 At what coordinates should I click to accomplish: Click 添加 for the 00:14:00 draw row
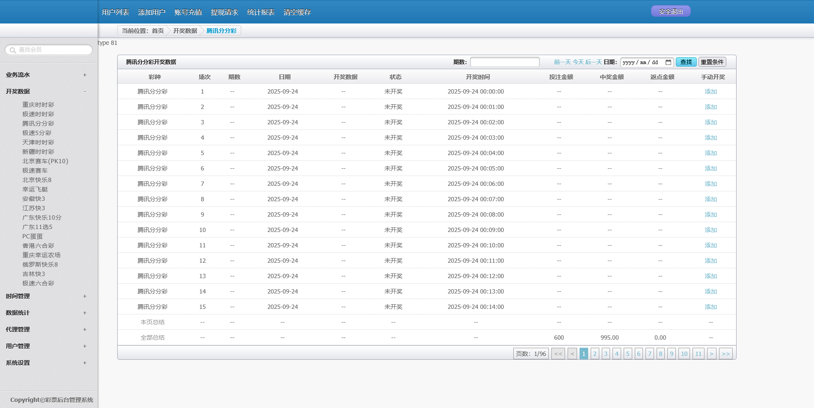click(710, 307)
